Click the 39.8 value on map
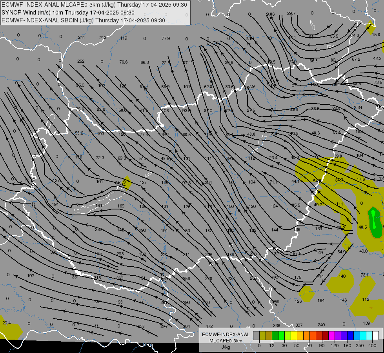 [338, 156]
